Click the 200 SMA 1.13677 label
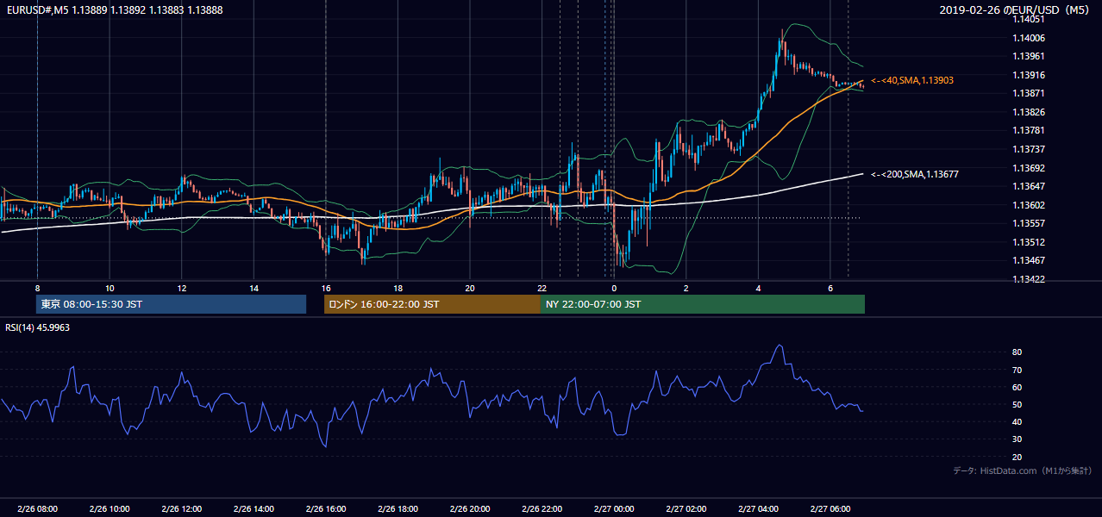The height and width of the screenshot is (517, 1102). (915, 174)
